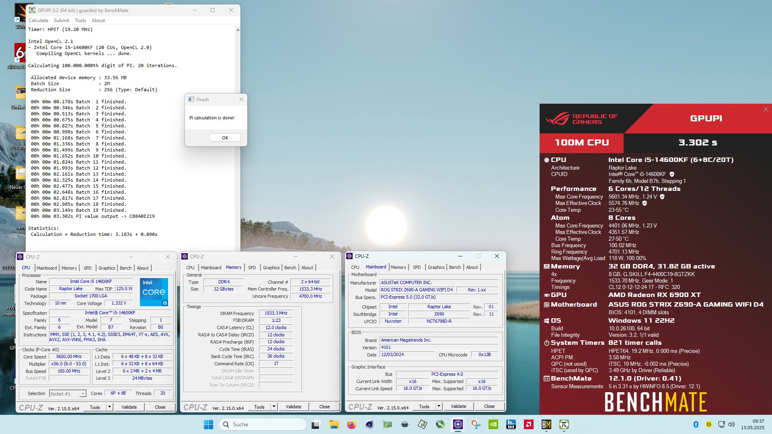Open the Windows Start menu

pyautogui.click(x=209, y=424)
